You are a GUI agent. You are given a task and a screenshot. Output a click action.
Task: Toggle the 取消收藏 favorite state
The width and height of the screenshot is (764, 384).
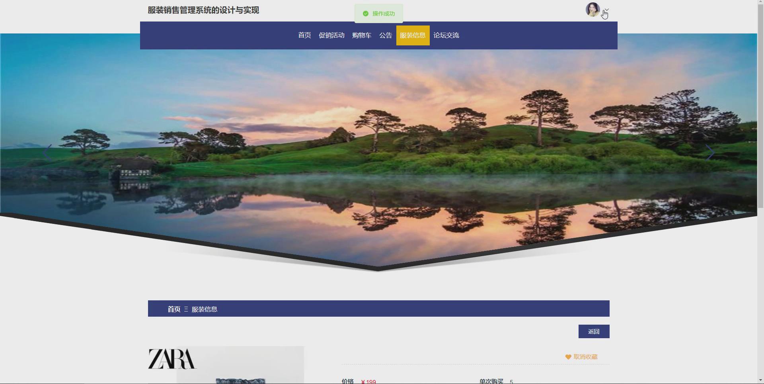[x=585, y=357]
